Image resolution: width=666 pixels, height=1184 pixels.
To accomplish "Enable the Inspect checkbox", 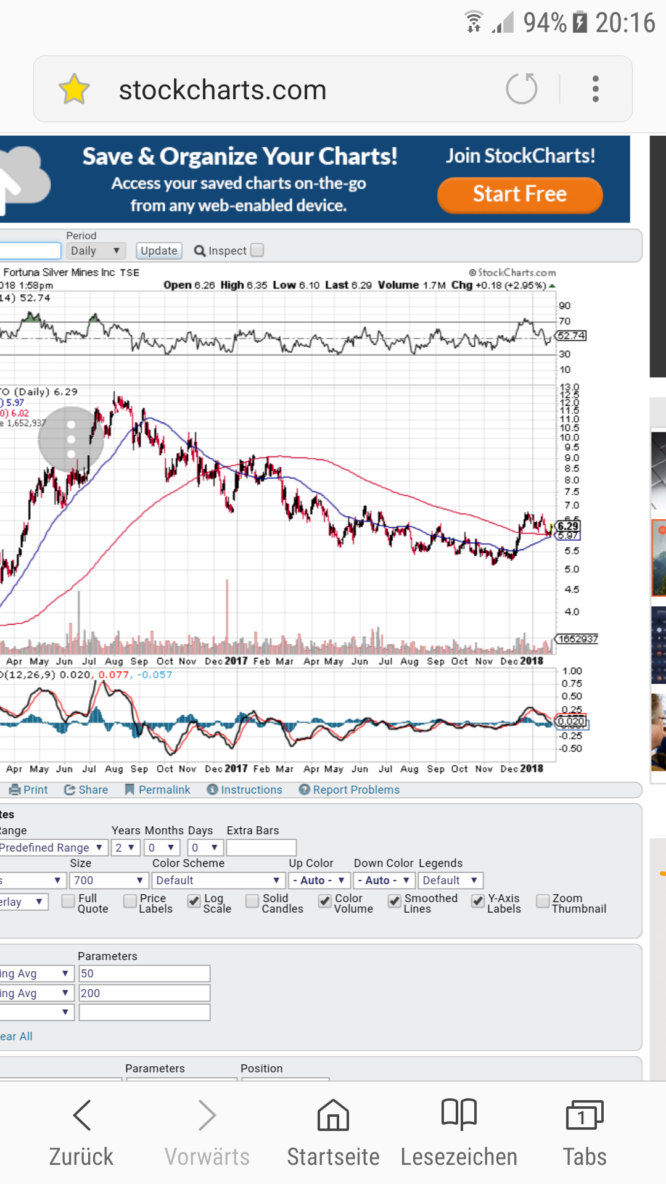I will [x=258, y=250].
